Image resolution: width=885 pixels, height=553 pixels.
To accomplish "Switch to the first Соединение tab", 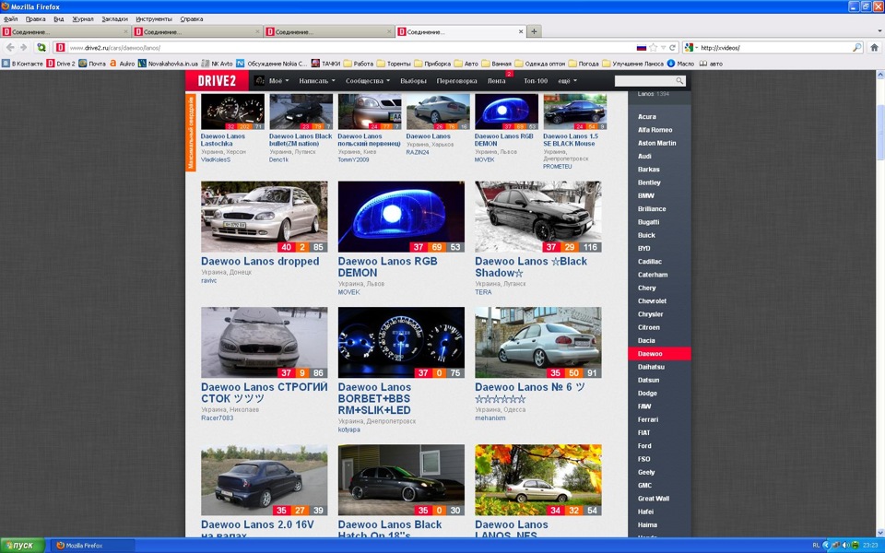I will click(x=65, y=31).
